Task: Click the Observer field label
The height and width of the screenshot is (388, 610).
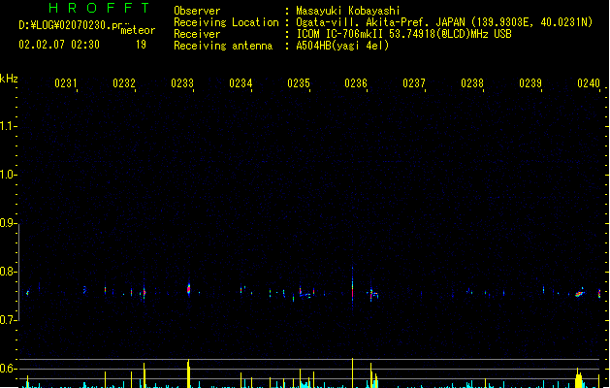Action: point(197,11)
